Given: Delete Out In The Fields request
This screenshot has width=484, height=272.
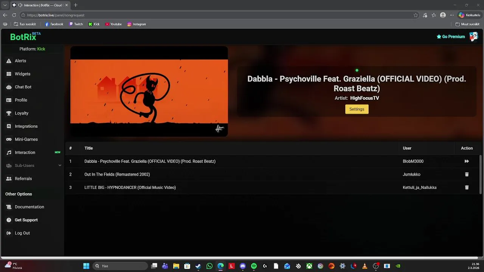Looking at the screenshot, I should tap(467, 175).
